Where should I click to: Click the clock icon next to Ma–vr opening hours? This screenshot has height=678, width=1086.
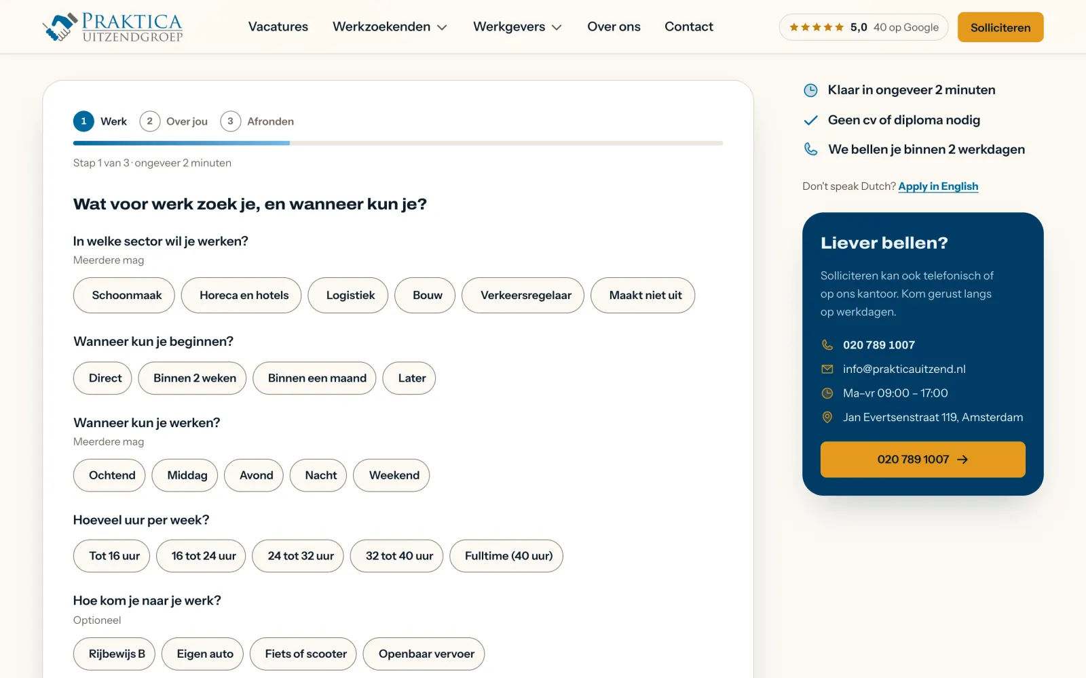coord(827,393)
